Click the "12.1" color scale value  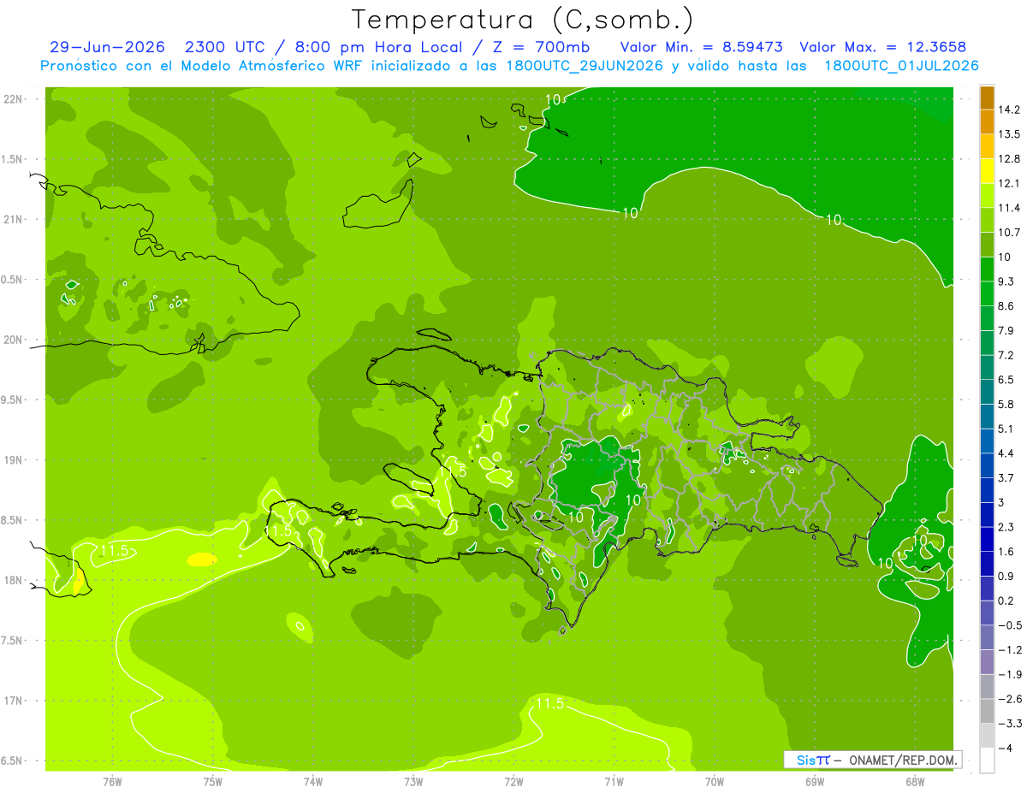point(1009,183)
